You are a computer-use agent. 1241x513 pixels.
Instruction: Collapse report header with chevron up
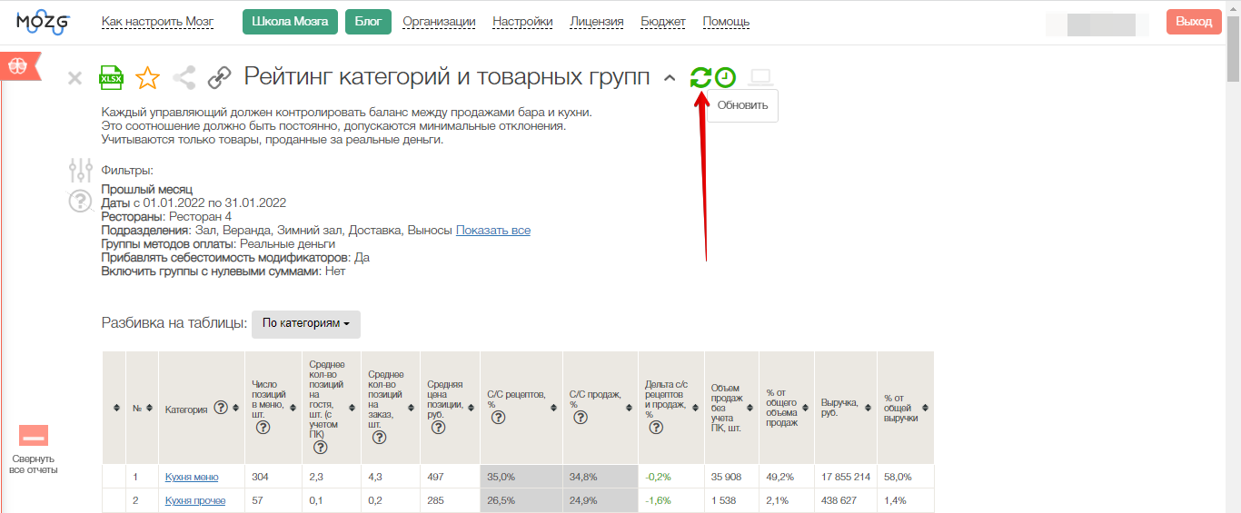point(670,79)
